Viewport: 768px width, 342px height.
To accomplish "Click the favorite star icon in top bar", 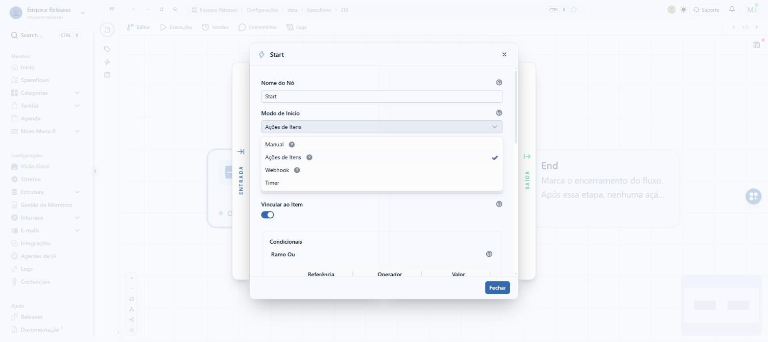I will (x=574, y=10).
